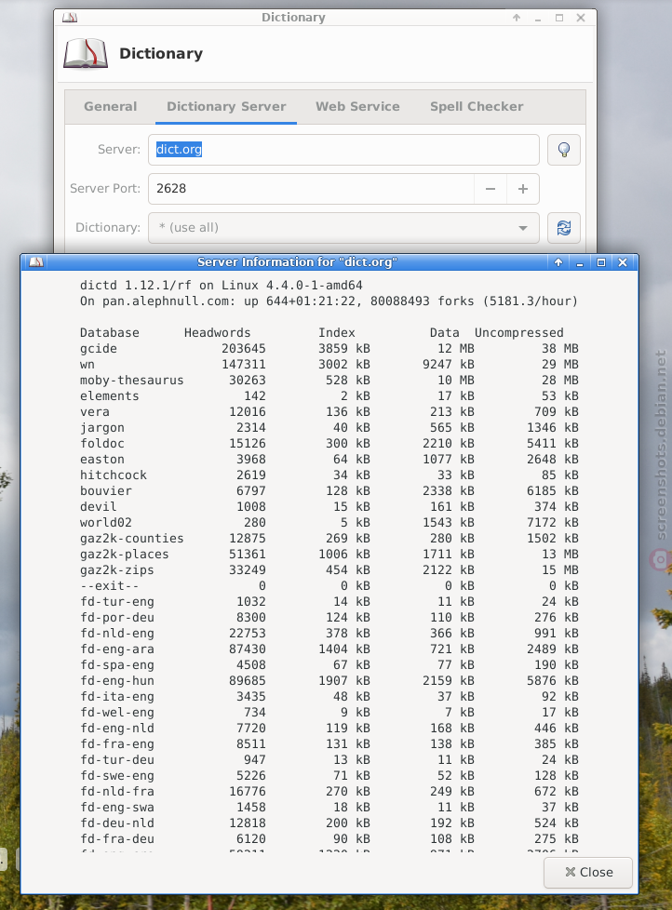Switch to the General tab
672x910 pixels.
[x=110, y=107]
